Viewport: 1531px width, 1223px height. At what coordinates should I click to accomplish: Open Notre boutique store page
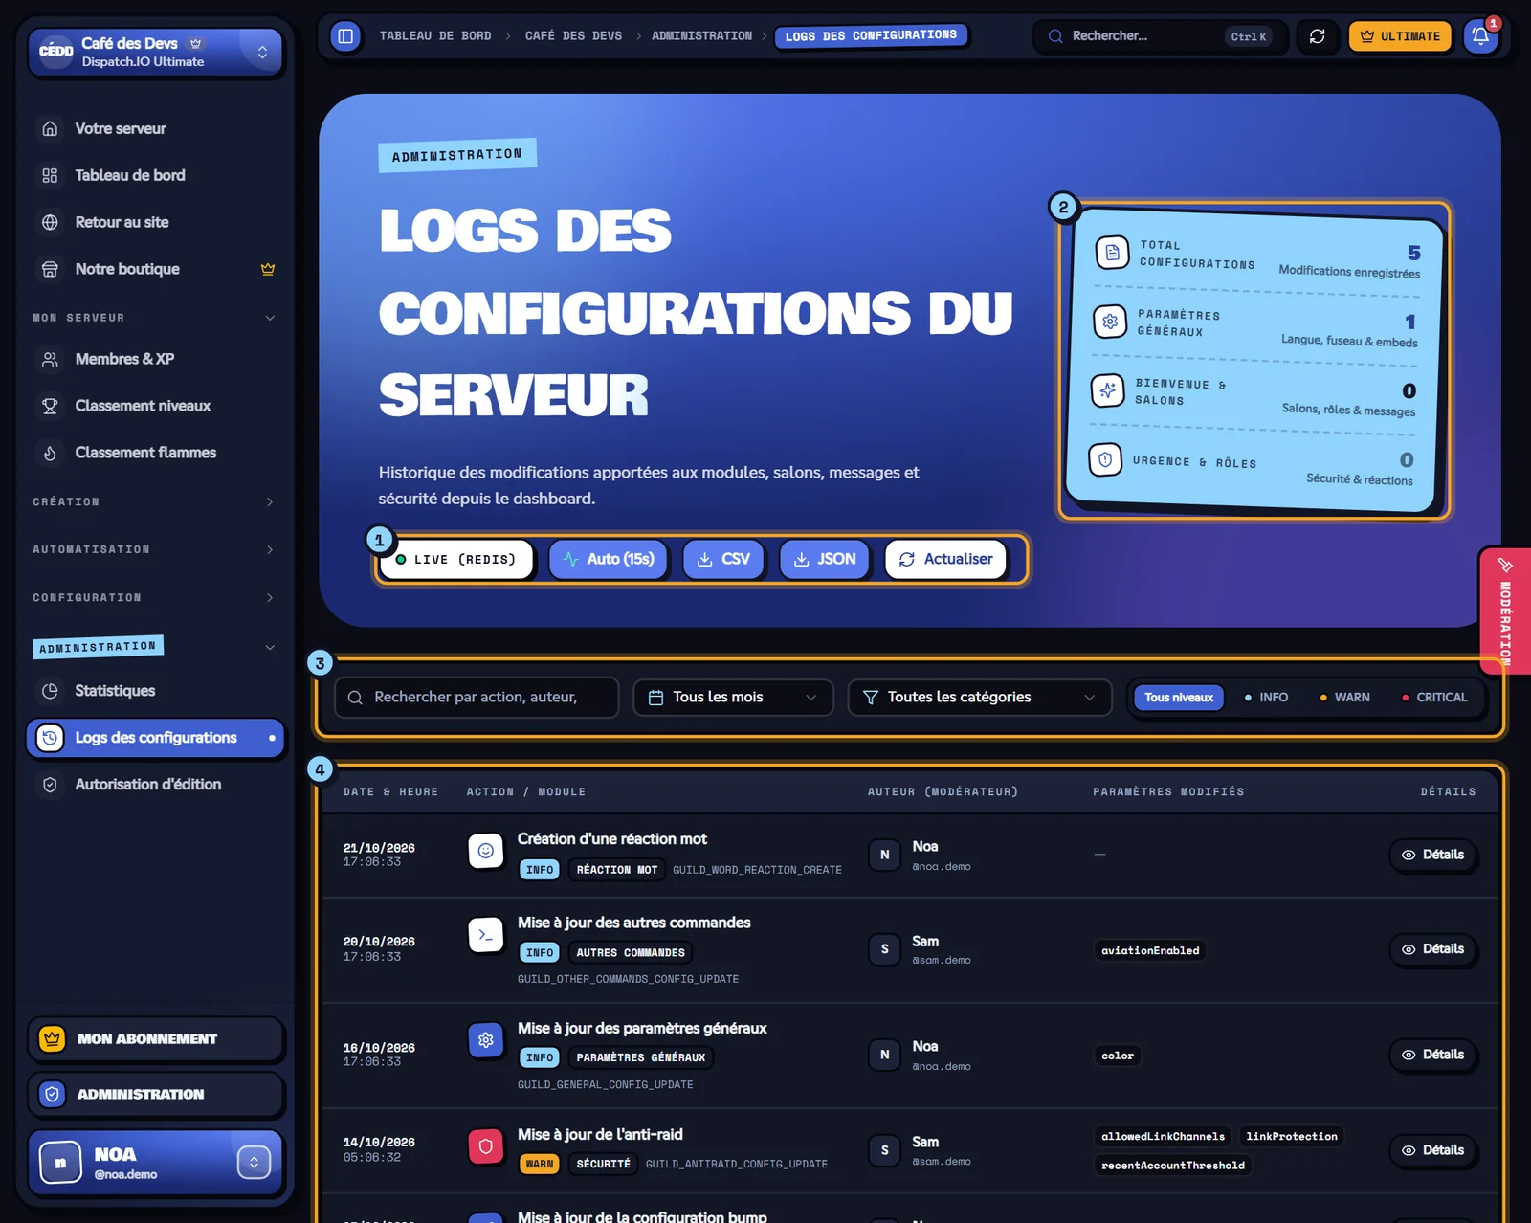tap(155, 269)
